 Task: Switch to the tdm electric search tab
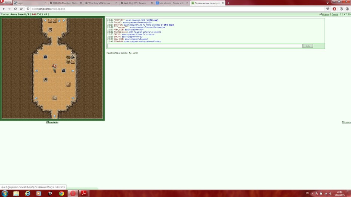[x=172, y=3]
